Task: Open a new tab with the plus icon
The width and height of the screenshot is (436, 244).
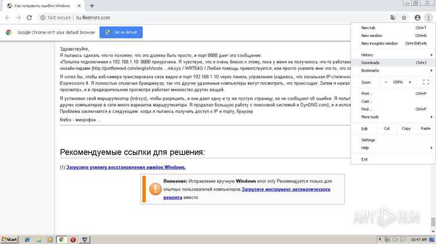Action: pos(92,6)
